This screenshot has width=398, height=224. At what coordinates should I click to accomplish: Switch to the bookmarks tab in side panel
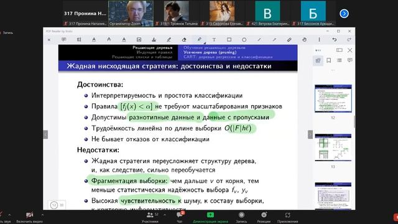[x=329, y=60]
